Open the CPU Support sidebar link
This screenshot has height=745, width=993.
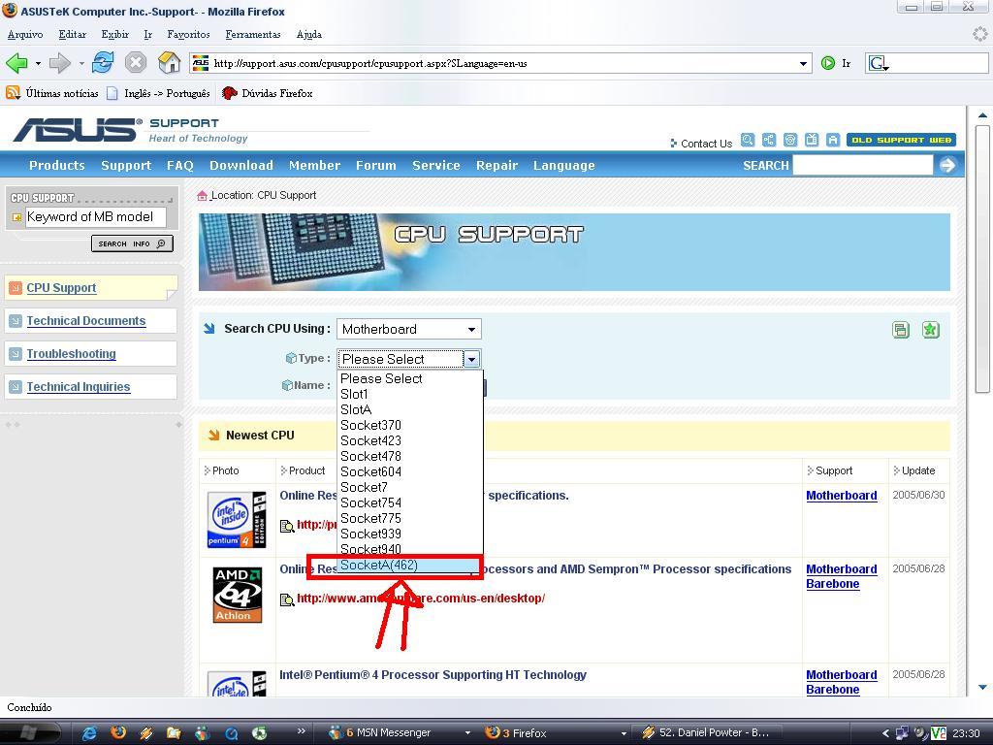(x=61, y=288)
